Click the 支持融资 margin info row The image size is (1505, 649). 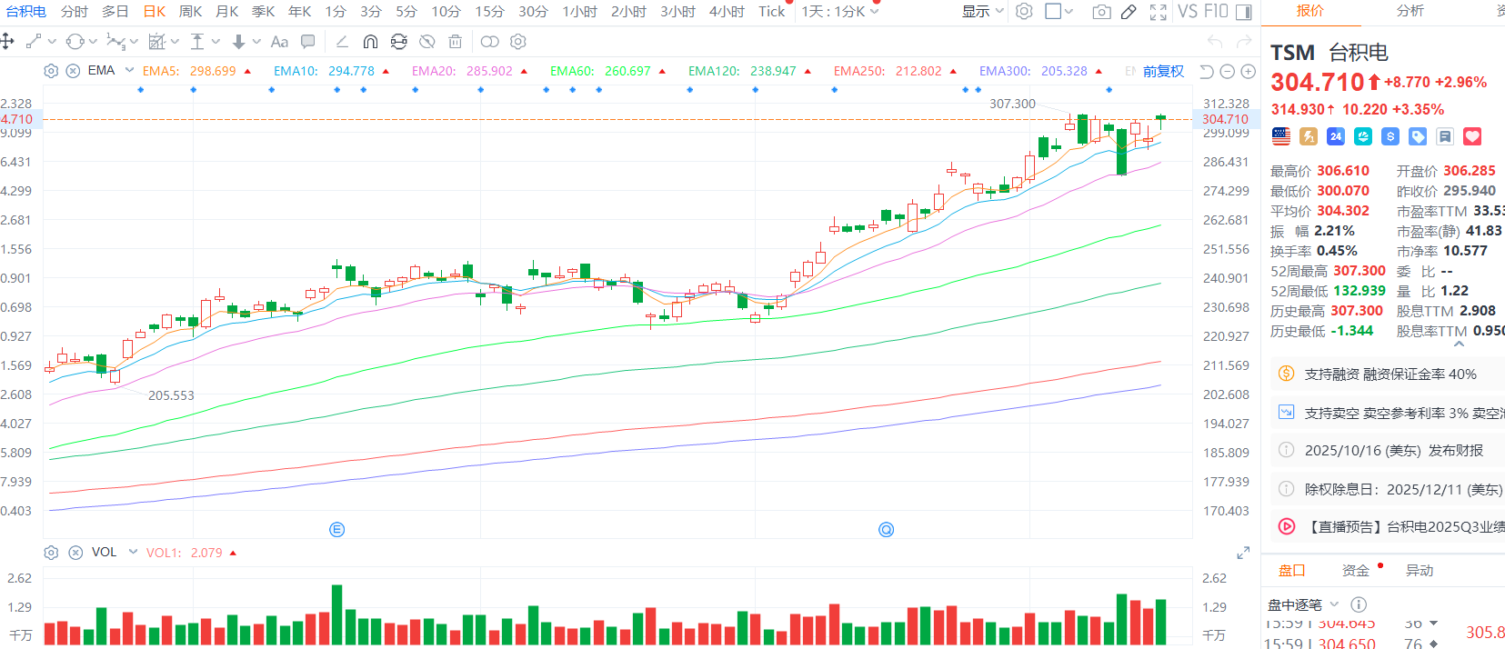tap(1388, 374)
